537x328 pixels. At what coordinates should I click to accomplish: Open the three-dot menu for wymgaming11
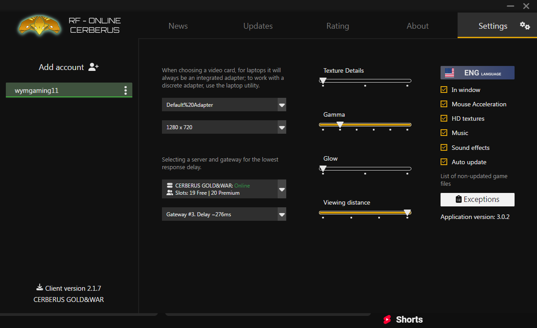click(x=126, y=91)
